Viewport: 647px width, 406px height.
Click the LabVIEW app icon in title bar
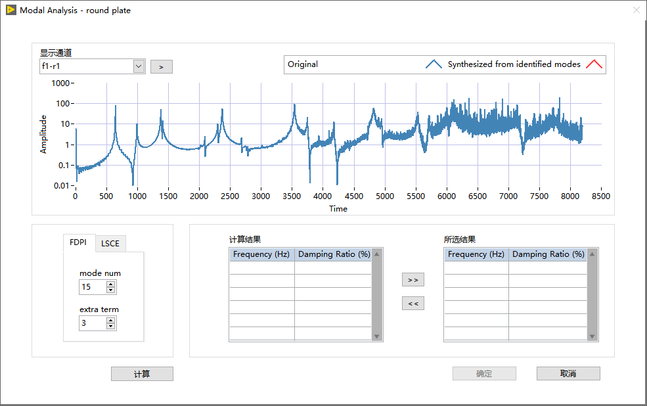tap(11, 10)
